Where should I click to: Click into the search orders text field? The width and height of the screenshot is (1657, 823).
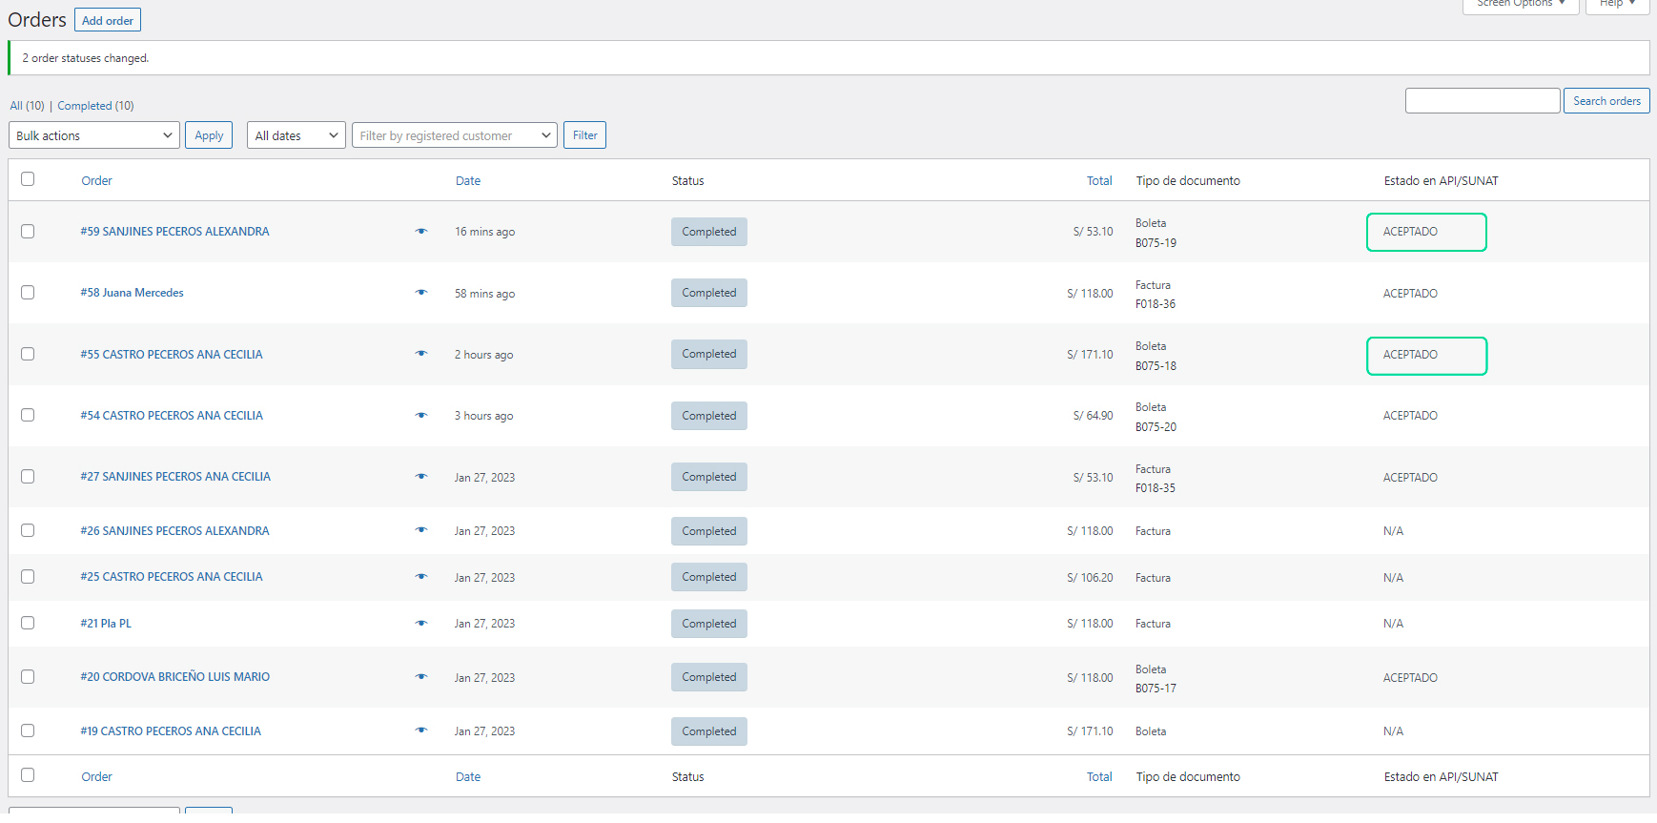click(1482, 101)
